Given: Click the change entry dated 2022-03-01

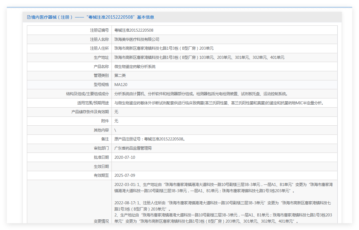Looking at the screenshot, I should pyautogui.click(x=224, y=188).
